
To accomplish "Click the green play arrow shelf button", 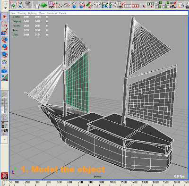I will pos(44,5).
